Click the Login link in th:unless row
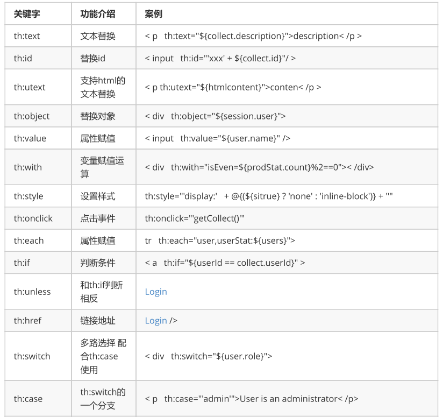The width and height of the screenshot is (443, 417). tap(156, 292)
